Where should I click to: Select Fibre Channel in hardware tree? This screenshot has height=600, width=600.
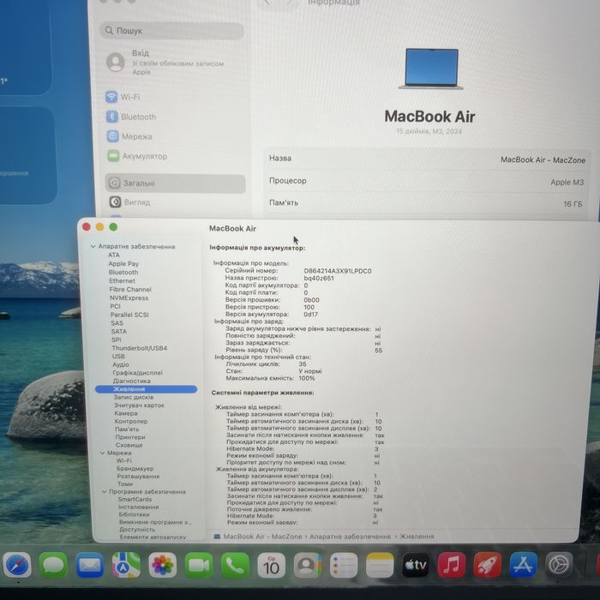[130, 290]
